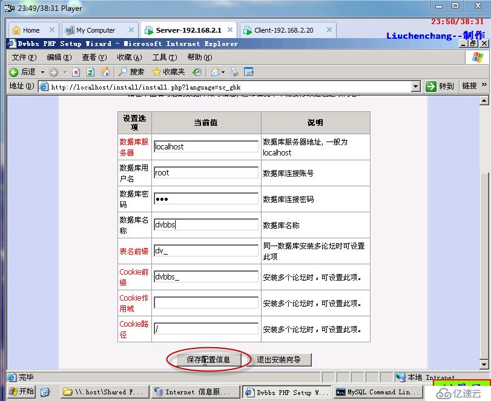Expand the Links (链接) toolbar chevron
Image resolution: width=491 pixels, height=401 pixels.
pyautogui.click(x=484, y=85)
